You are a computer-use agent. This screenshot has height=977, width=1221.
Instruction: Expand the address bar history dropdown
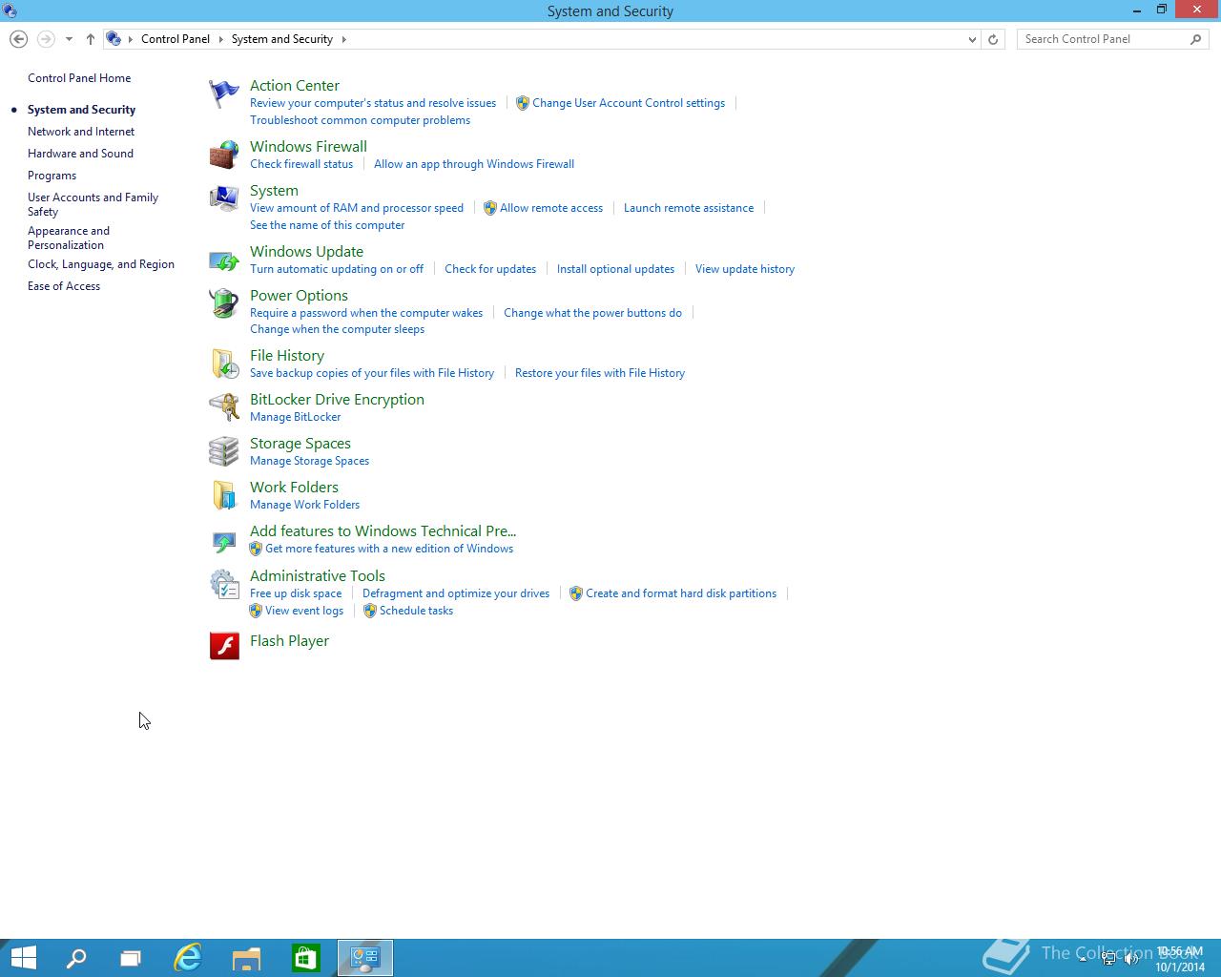(x=972, y=39)
